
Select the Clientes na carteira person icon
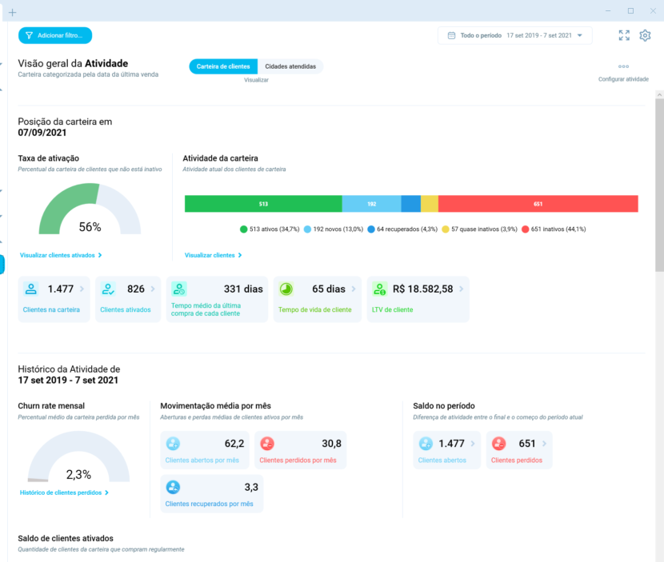click(x=30, y=288)
